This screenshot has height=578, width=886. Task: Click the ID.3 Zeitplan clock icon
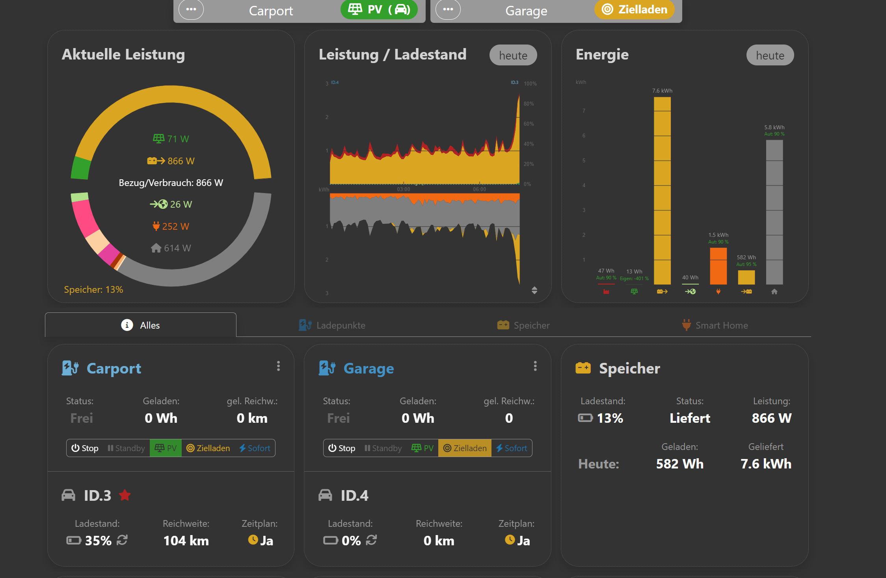click(x=253, y=539)
